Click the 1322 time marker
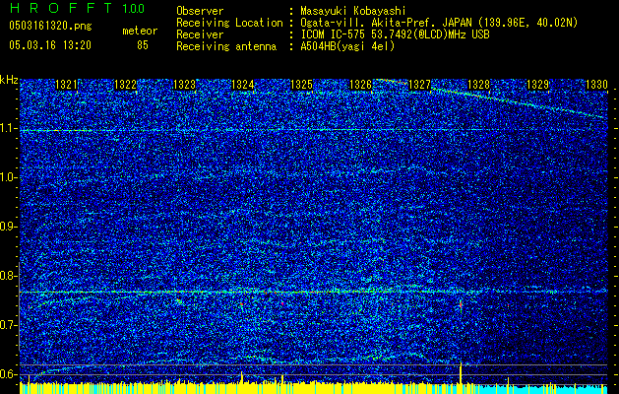The image size is (619, 394). click(x=125, y=84)
